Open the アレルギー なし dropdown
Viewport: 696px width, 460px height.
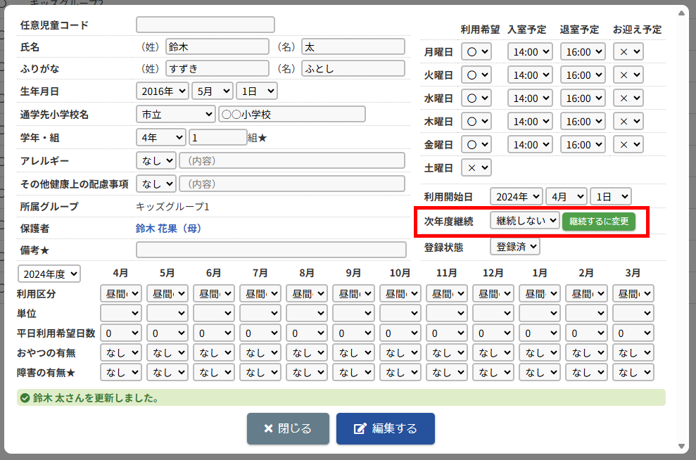(156, 160)
